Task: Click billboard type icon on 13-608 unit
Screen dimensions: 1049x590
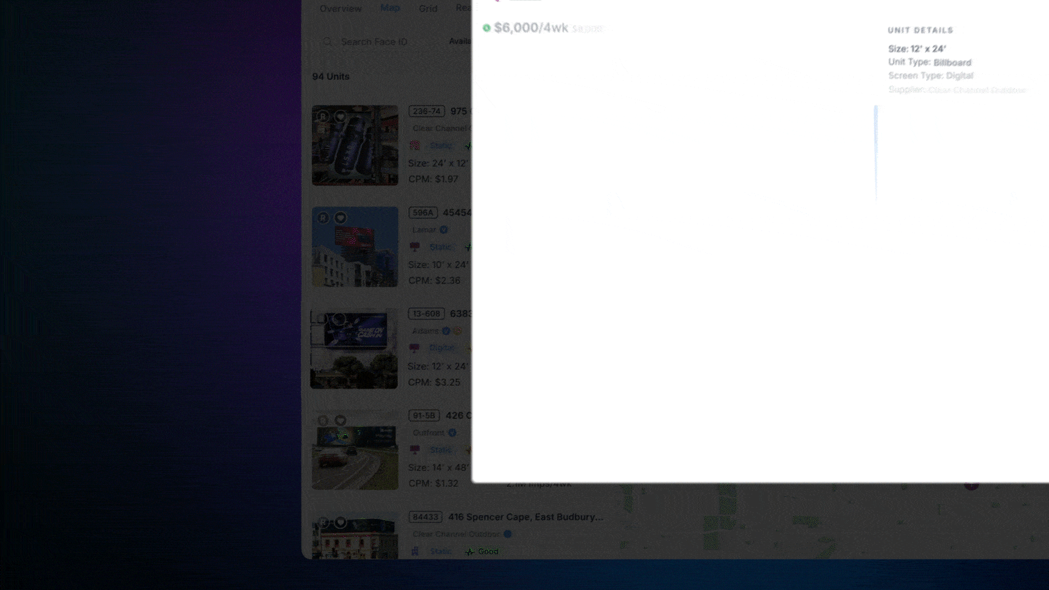Action: 415,348
